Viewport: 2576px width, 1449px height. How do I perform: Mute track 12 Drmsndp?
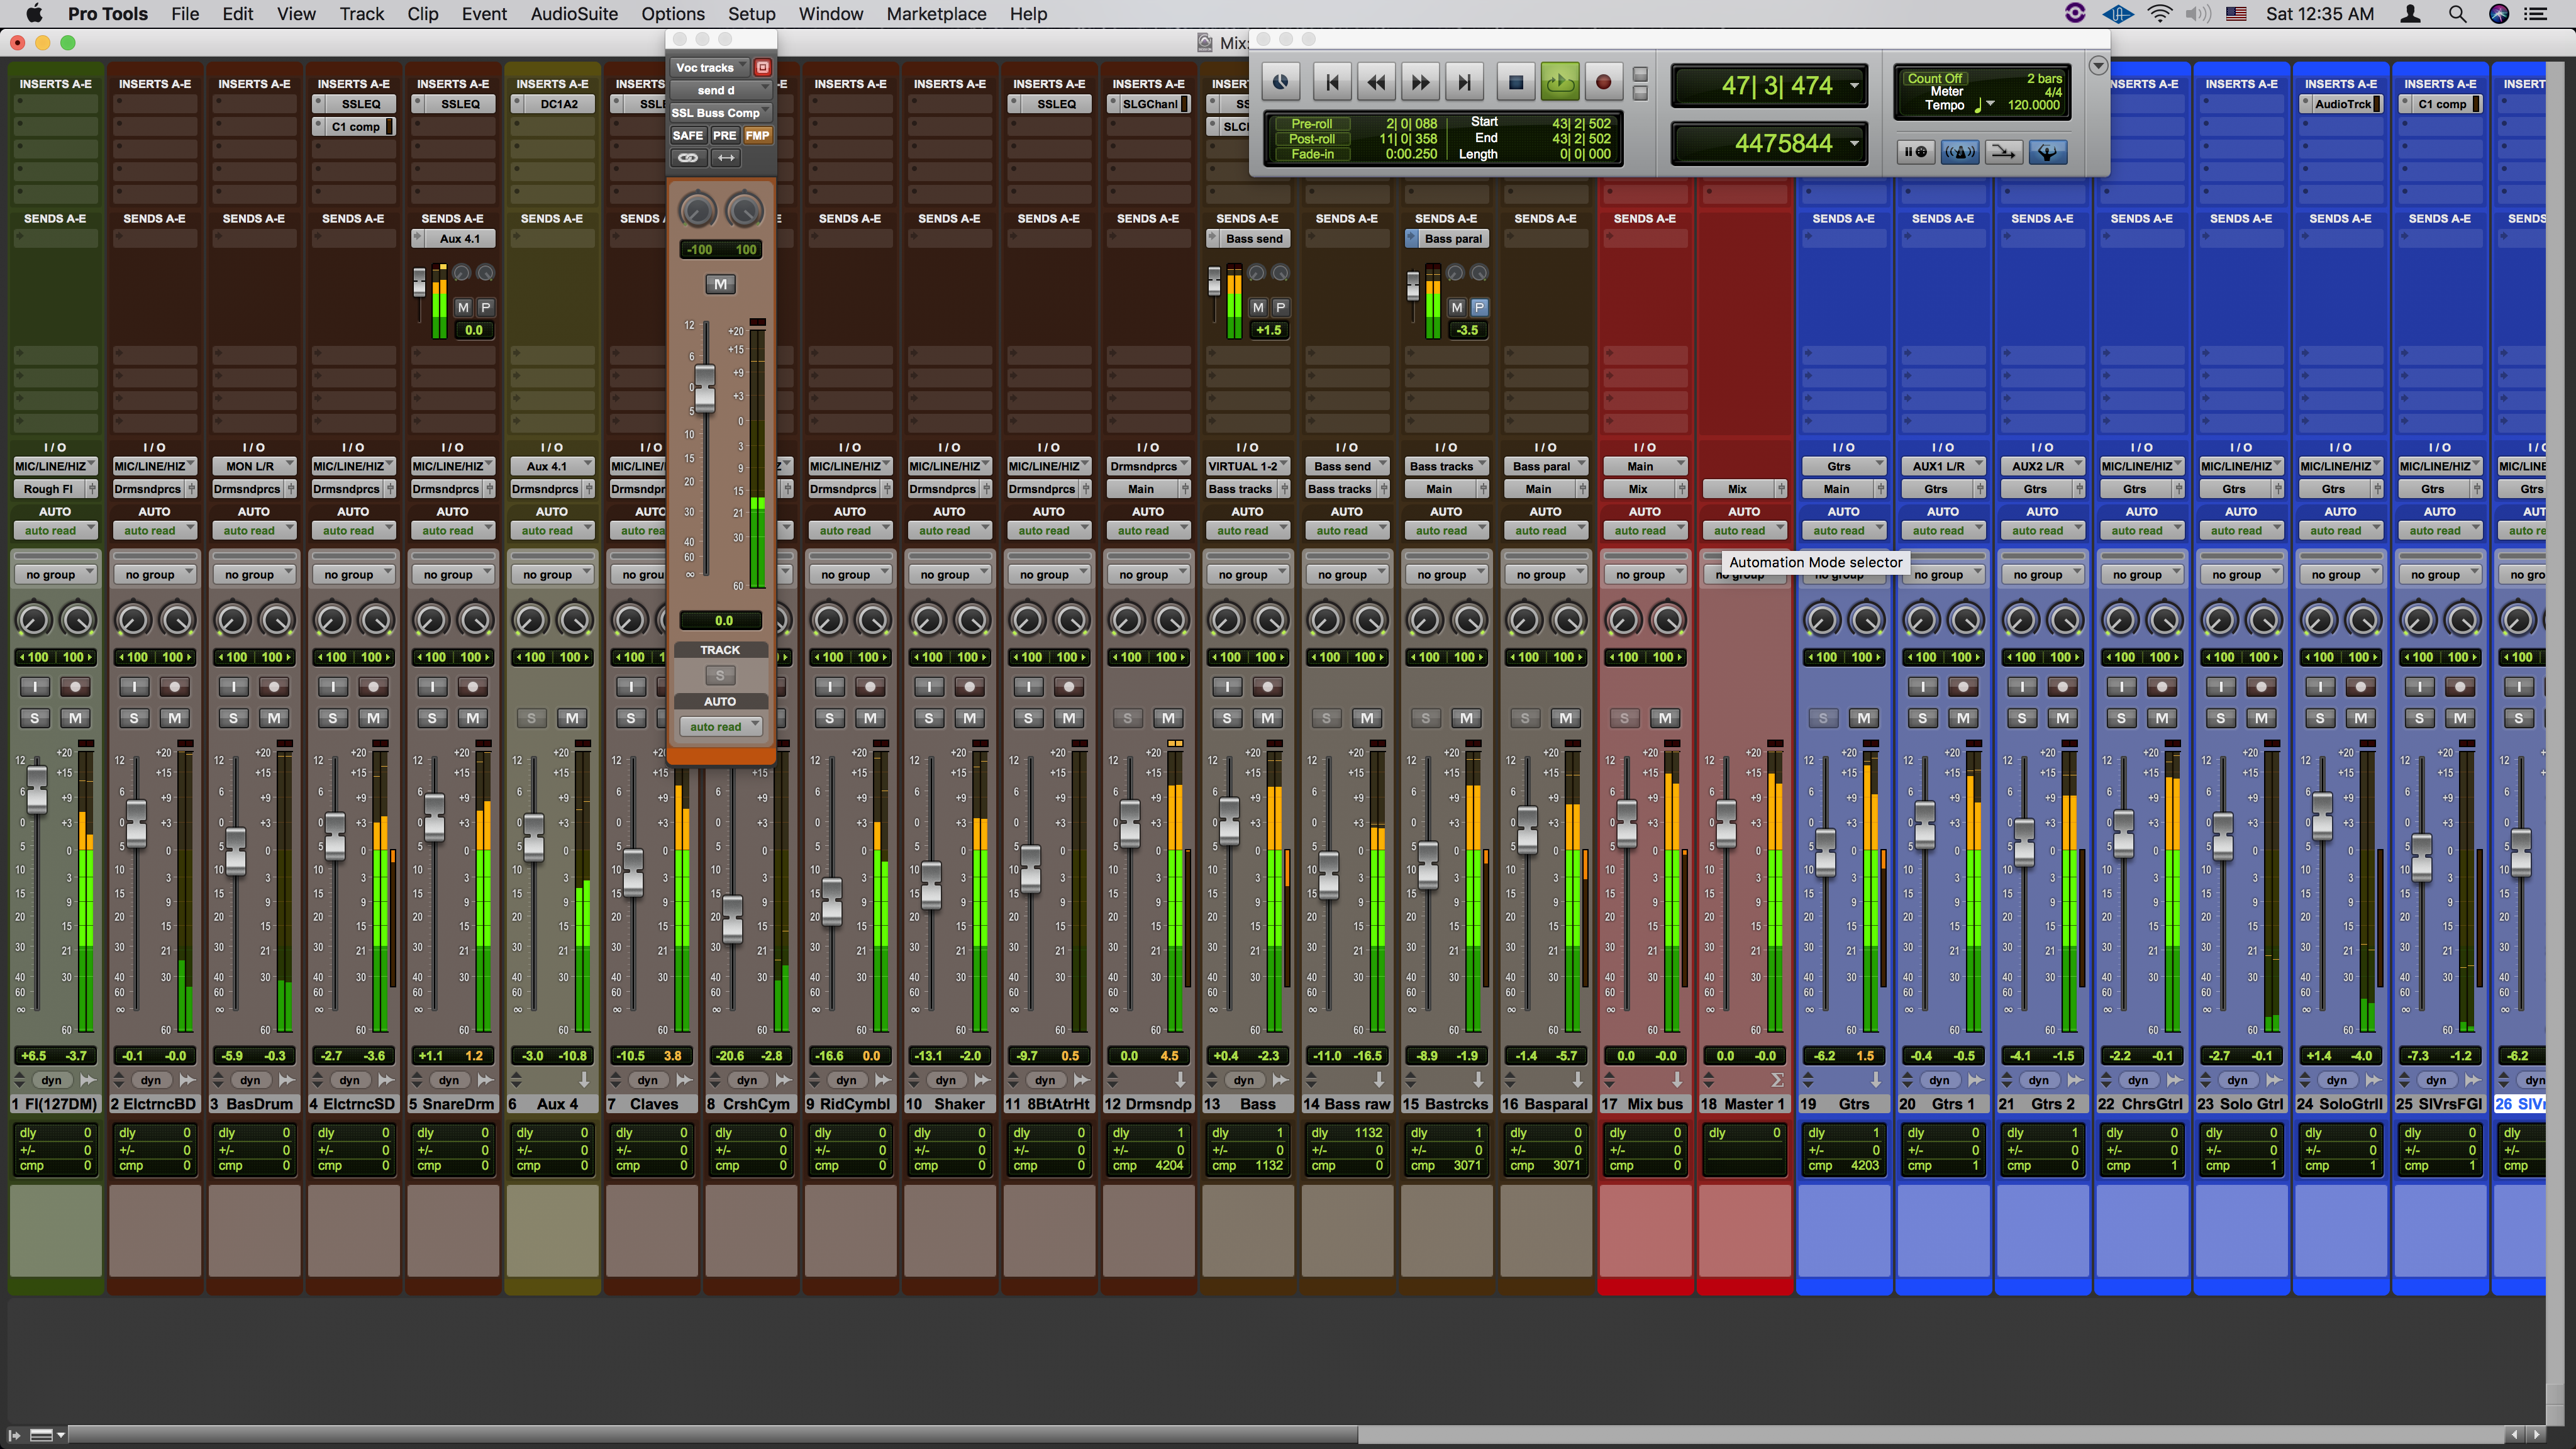click(1168, 718)
